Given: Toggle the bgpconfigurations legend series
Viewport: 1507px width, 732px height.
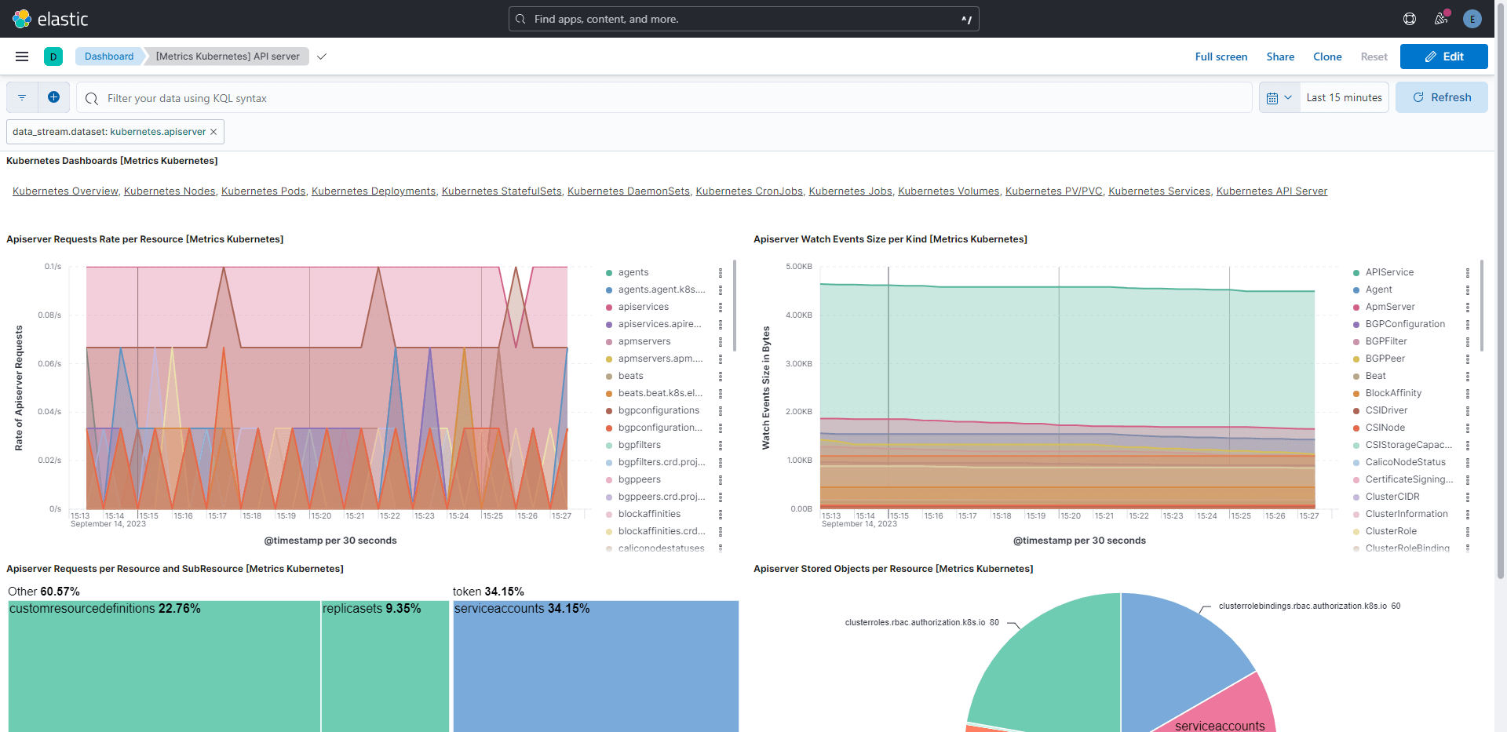Looking at the screenshot, I should (x=659, y=410).
